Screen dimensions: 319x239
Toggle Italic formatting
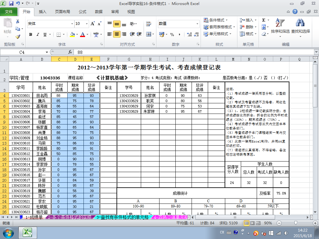38,34
